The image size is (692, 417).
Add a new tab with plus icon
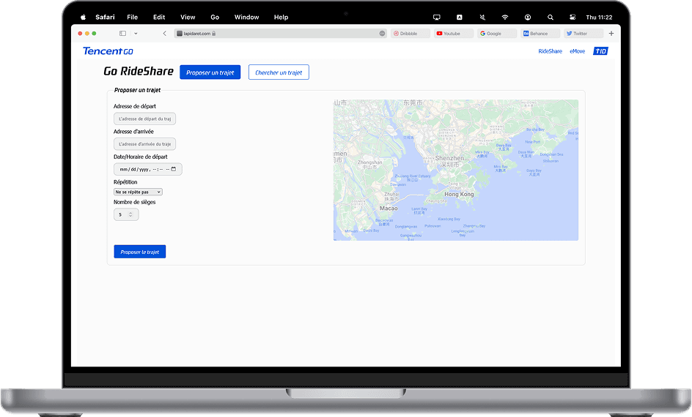[611, 34]
